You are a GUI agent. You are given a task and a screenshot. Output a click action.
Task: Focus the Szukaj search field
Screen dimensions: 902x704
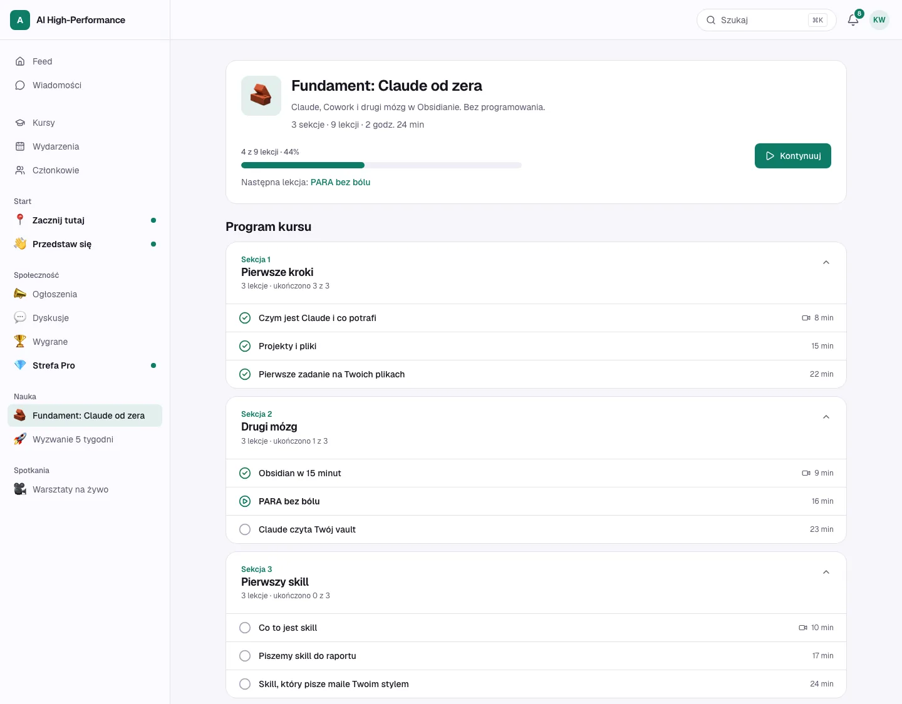point(767,20)
